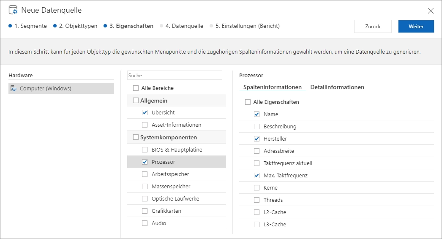Select step 3. Eigenschaften

point(128,26)
